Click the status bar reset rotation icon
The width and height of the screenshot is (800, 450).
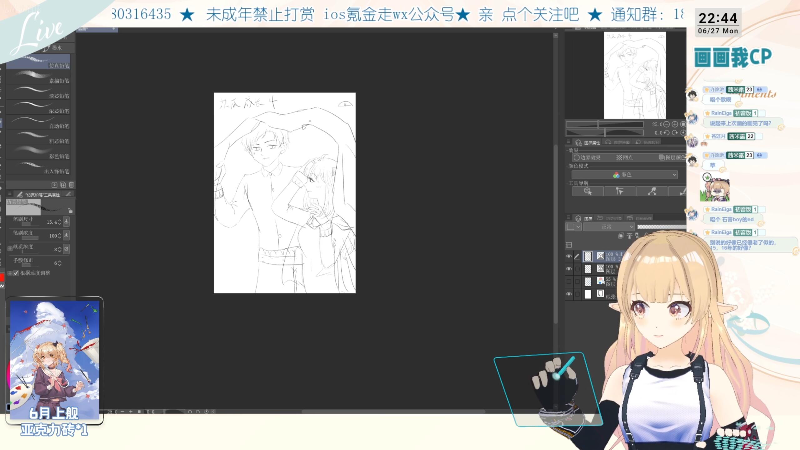point(206,412)
